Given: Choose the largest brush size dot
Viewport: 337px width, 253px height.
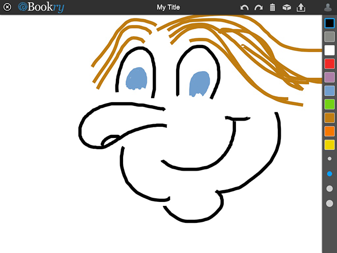Looking at the screenshot, I should (329, 203).
